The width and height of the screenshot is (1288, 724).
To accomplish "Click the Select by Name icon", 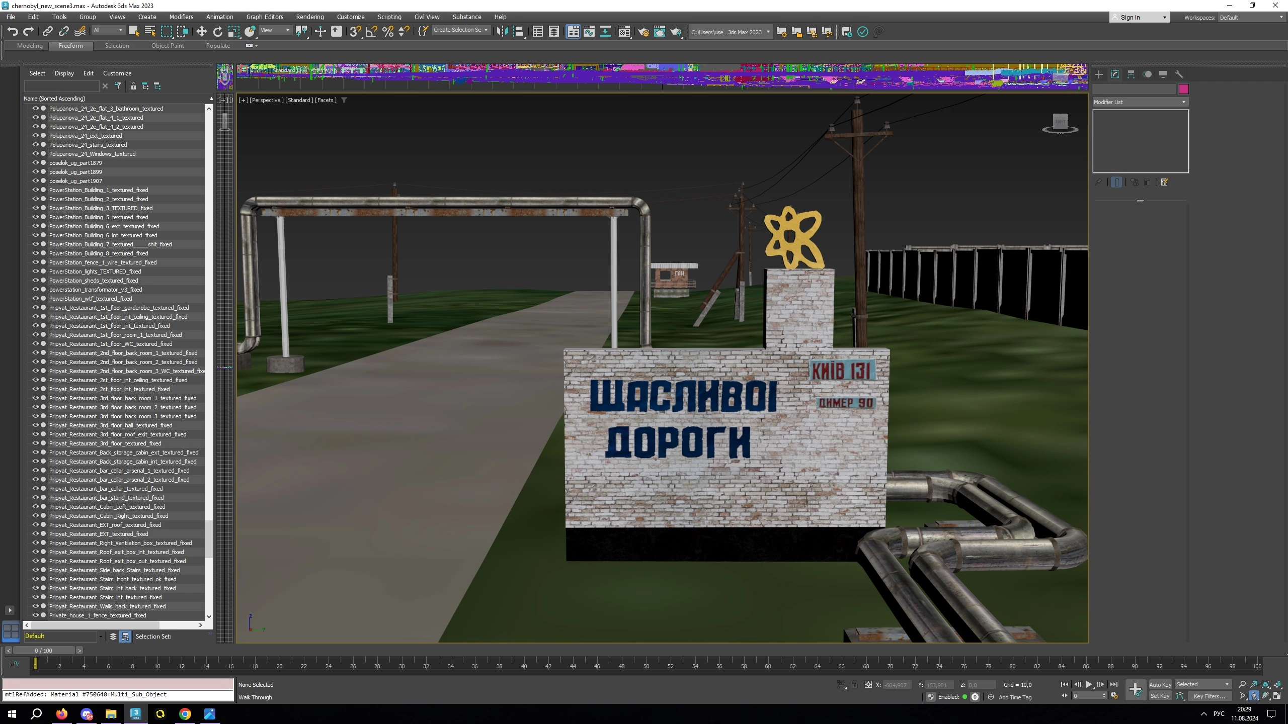I will [149, 32].
